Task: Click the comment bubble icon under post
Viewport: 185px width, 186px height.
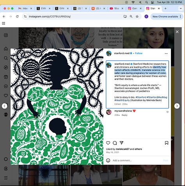Action: click(x=115, y=143)
